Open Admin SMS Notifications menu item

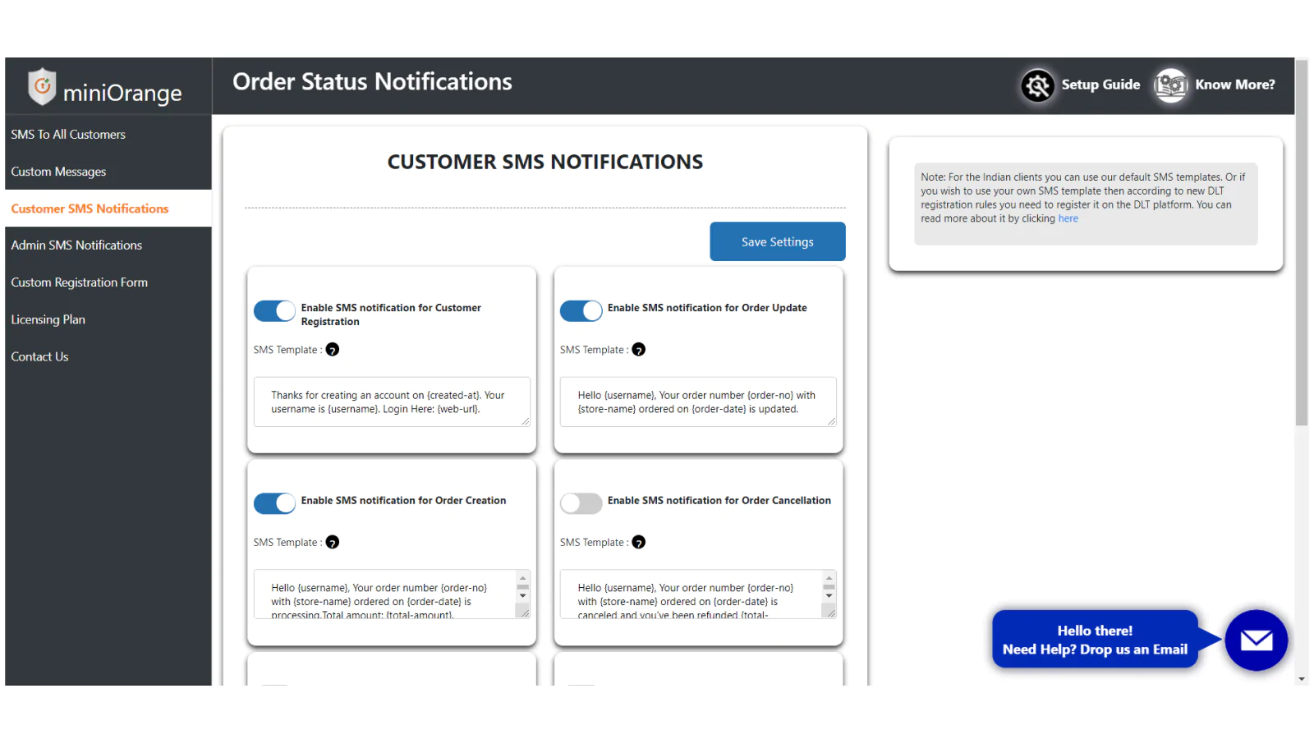pyautogui.click(x=76, y=246)
